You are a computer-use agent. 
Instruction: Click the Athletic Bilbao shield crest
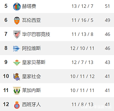(17, 34)
